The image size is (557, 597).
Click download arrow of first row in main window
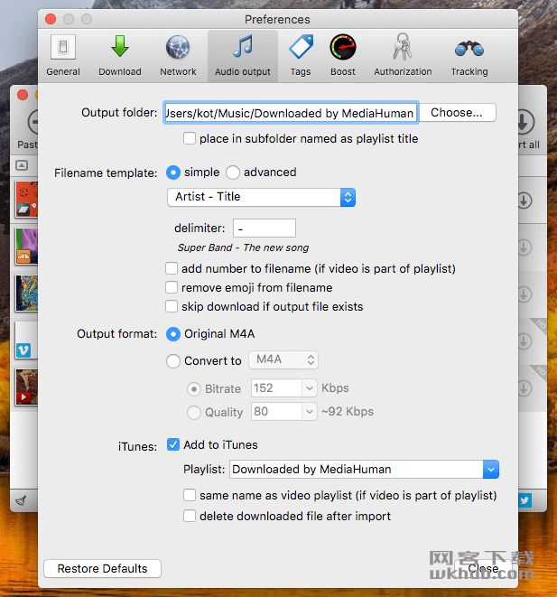525,201
